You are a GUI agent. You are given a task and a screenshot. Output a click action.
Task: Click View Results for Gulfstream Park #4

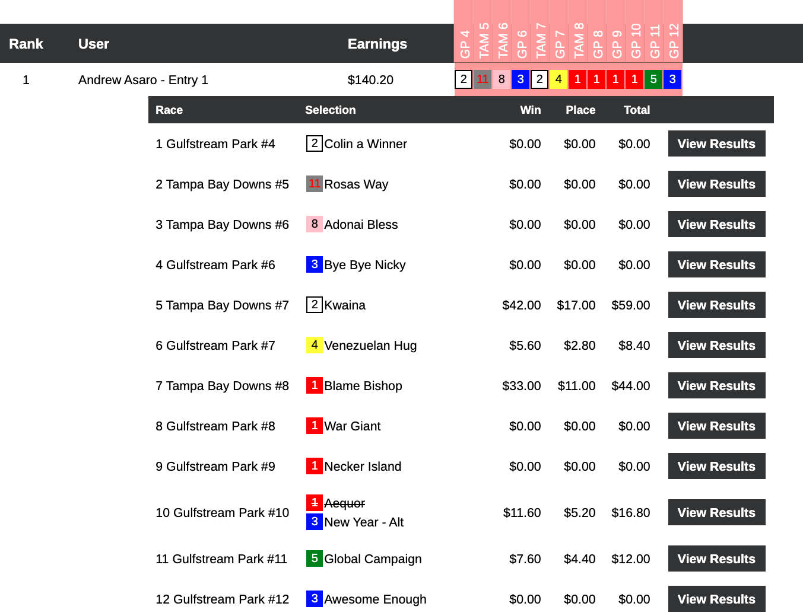(716, 143)
